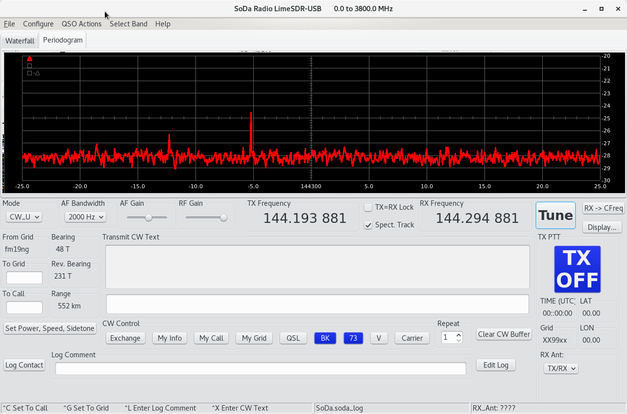This screenshot has width=627, height=414.
Task: Click the RX -> CFreq button
Action: point(603,208)
